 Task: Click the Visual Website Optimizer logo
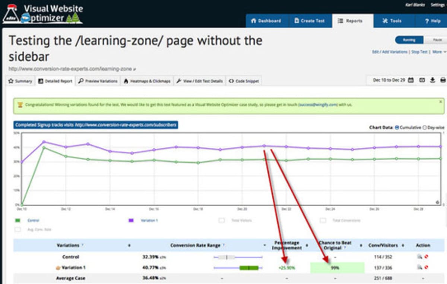click(x=42, y=13)
